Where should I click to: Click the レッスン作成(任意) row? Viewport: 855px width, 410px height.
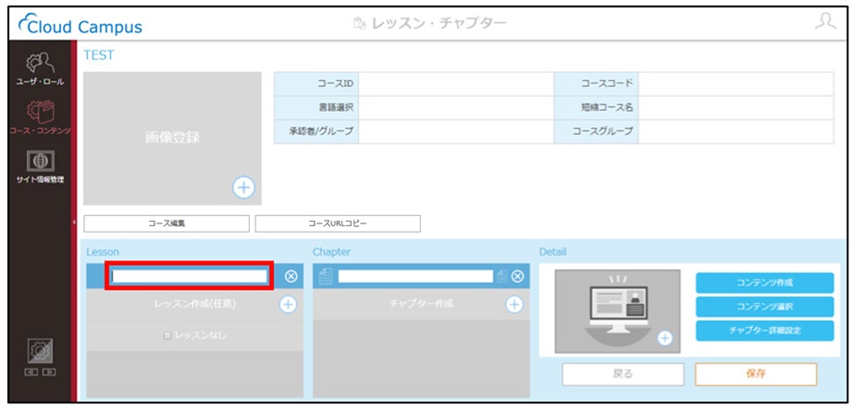[194, 305]
